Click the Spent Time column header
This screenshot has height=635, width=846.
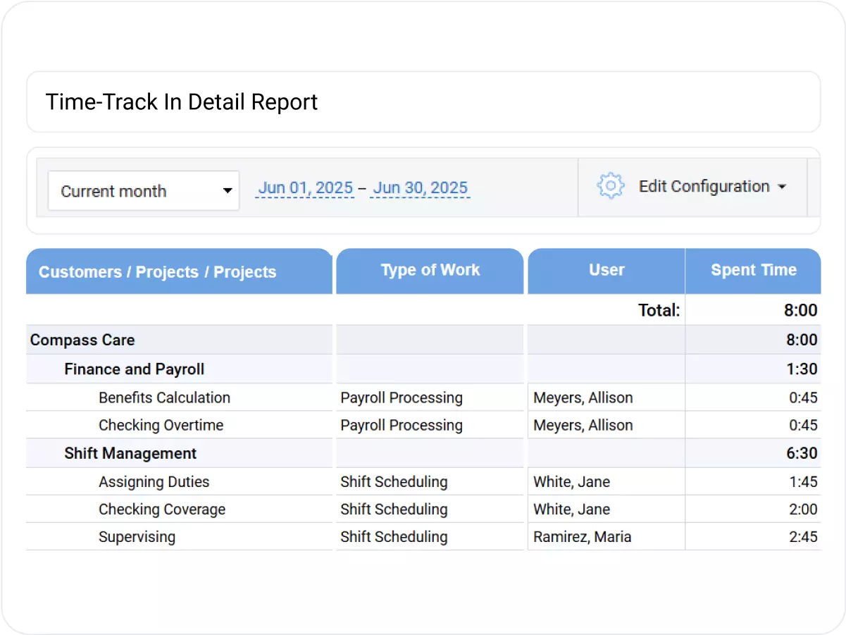tap(753, 270)
